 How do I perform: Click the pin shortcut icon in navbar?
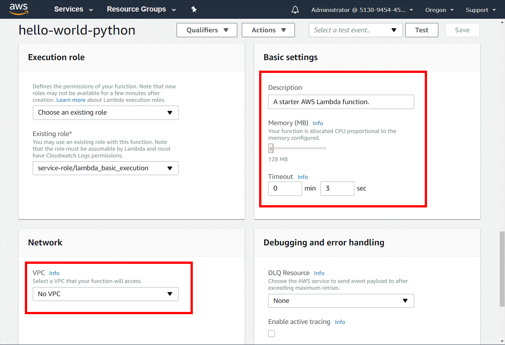(194, 9)
